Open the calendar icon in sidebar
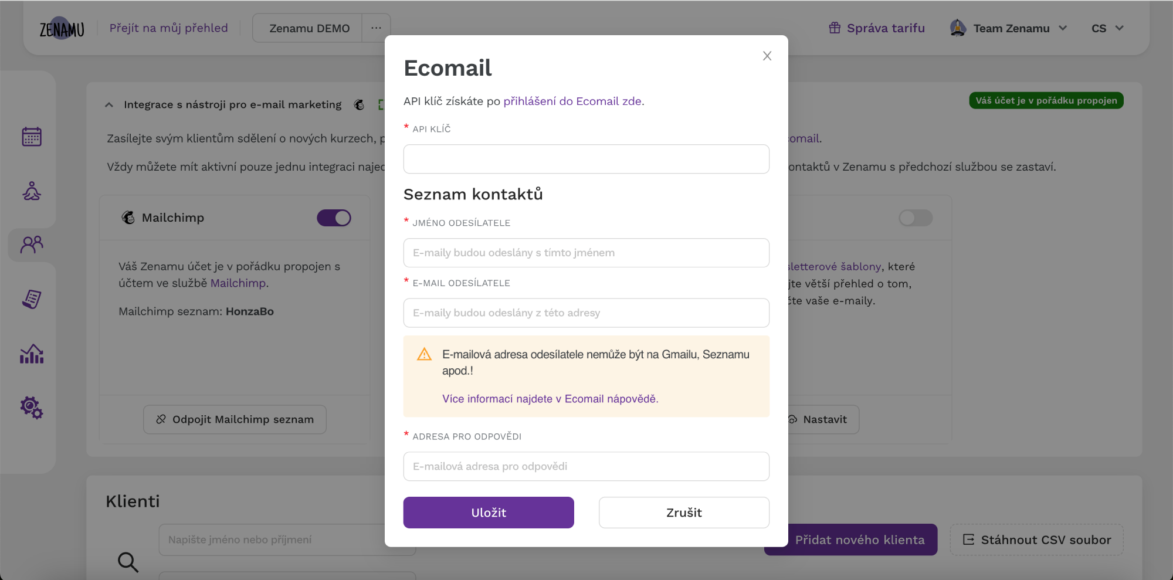 point(32,137)
